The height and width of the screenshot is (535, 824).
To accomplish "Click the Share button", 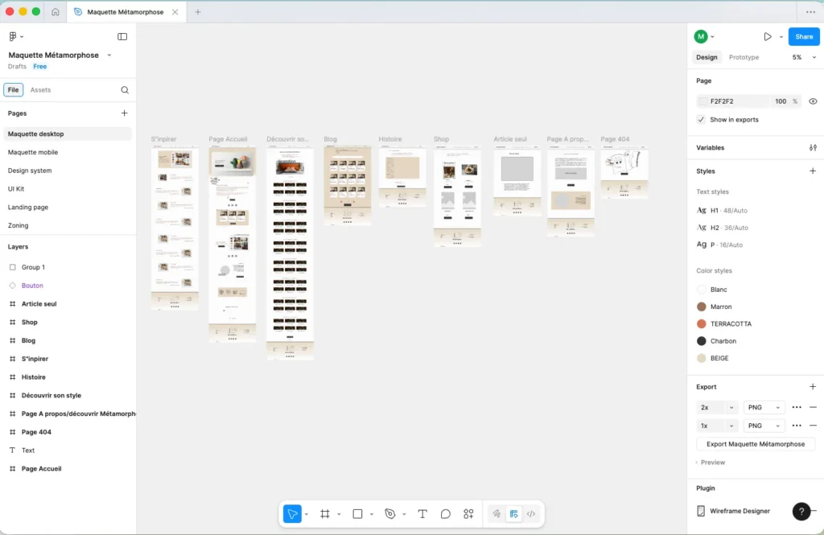I will point(803,36).
